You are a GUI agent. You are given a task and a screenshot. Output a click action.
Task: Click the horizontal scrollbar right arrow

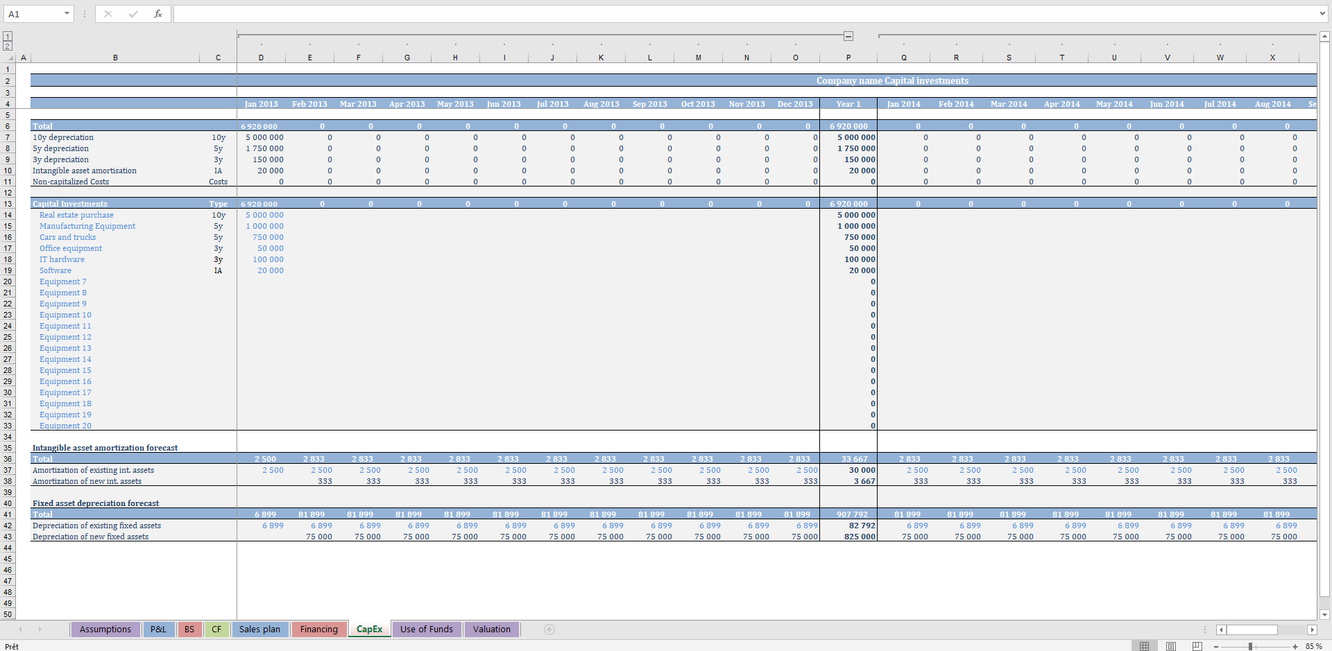[1312, 630]
